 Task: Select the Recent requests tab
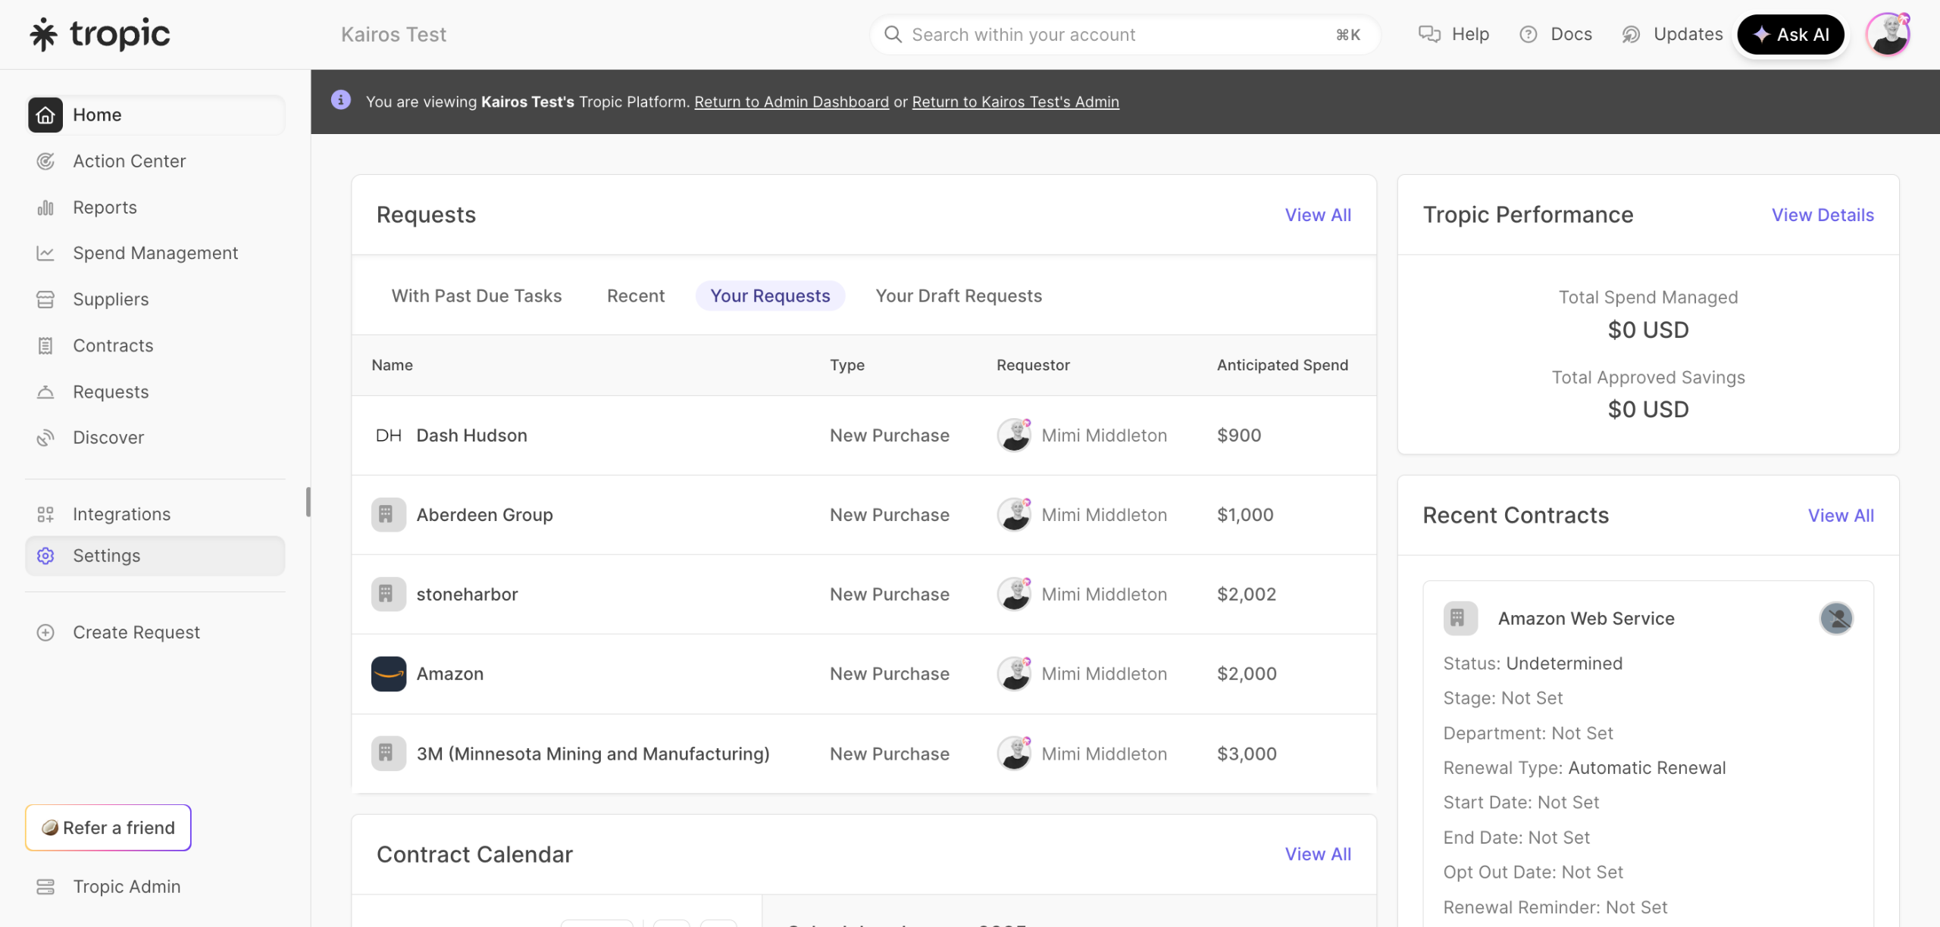point(635,296)
